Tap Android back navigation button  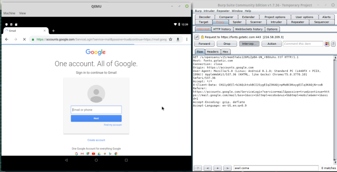coord(66,160)
